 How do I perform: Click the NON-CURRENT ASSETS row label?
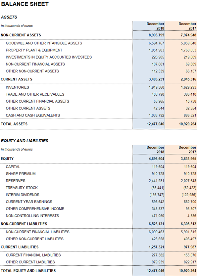(21, 35)
